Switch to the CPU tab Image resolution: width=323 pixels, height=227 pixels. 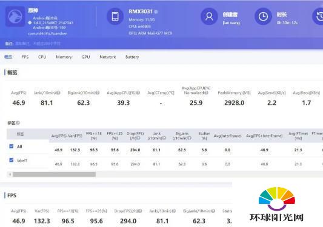tap(42, 57)
